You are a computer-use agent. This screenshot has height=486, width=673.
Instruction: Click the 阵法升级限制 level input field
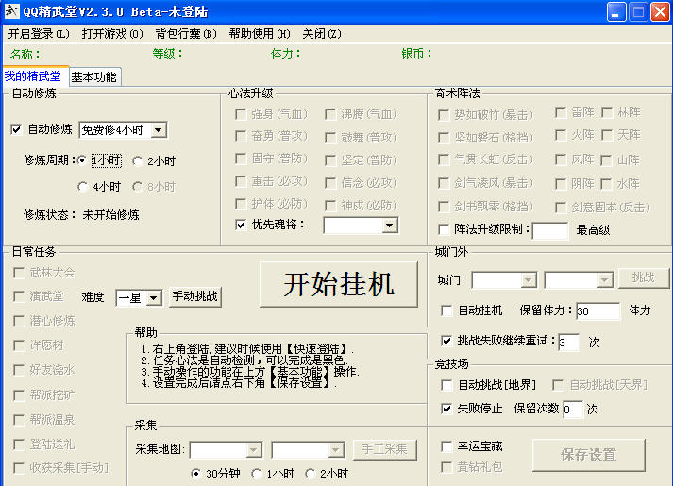(x=550, y=231)
